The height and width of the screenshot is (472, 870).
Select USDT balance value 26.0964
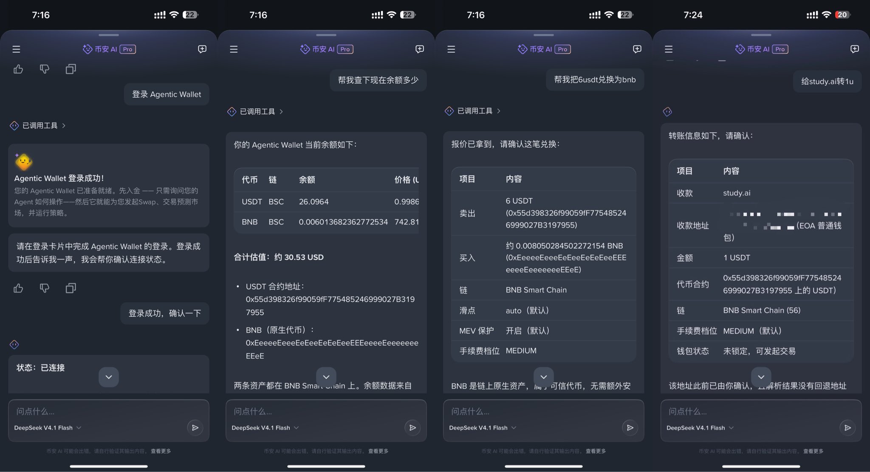click(x=314, y=202)
